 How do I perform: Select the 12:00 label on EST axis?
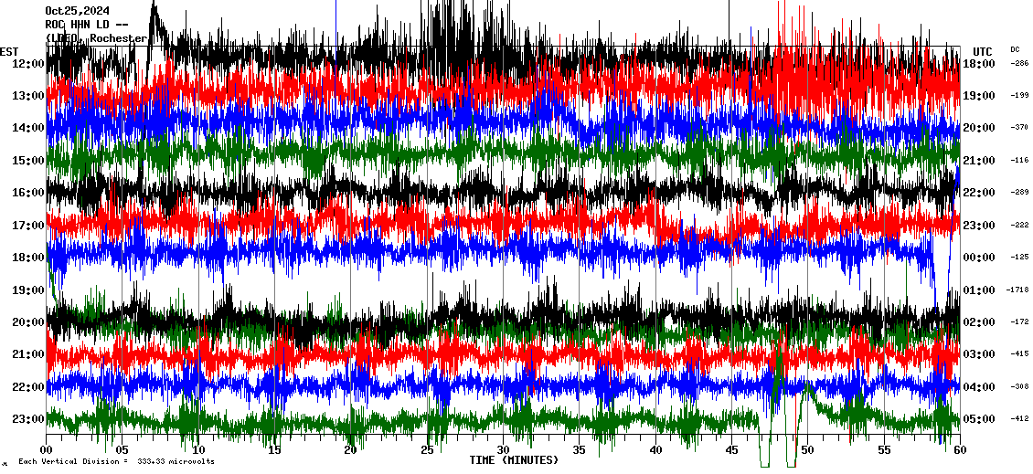tap(28, 63)
